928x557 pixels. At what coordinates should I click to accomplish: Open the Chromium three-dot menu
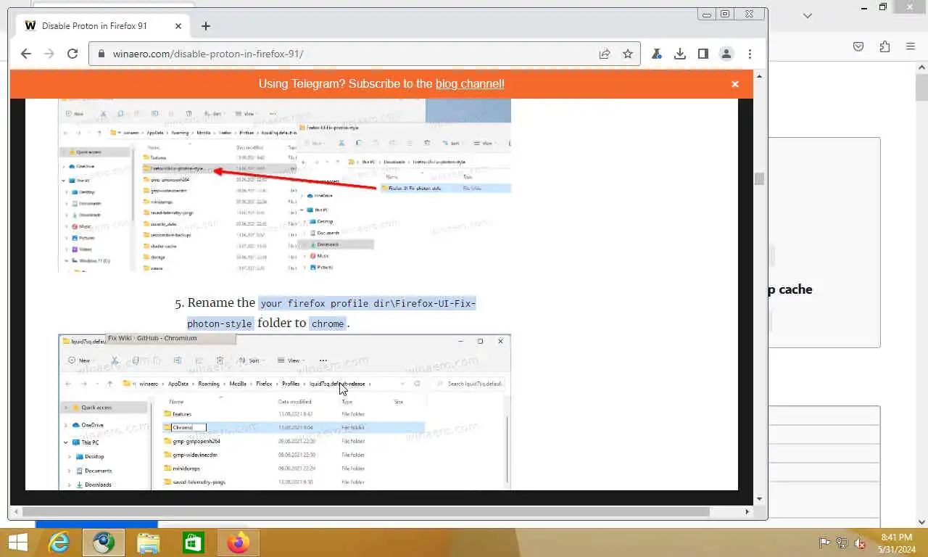[x=750, y=54]
